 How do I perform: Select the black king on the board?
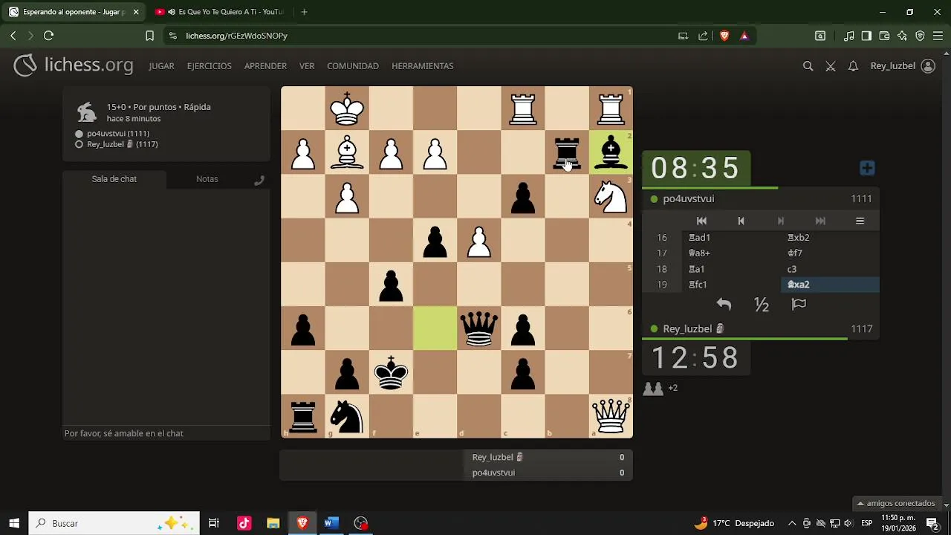click(x=391, y=372)
